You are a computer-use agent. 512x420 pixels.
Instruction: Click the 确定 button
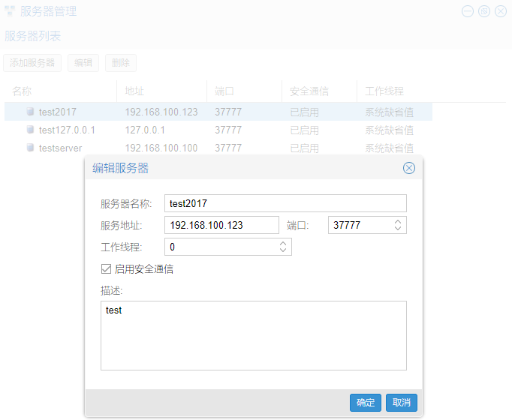(x=366, y=403)
